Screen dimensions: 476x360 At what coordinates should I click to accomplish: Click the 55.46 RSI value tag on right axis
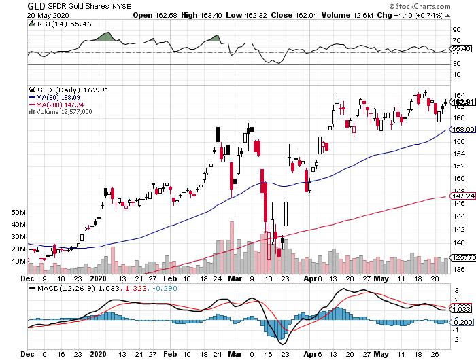coord(461,48)
